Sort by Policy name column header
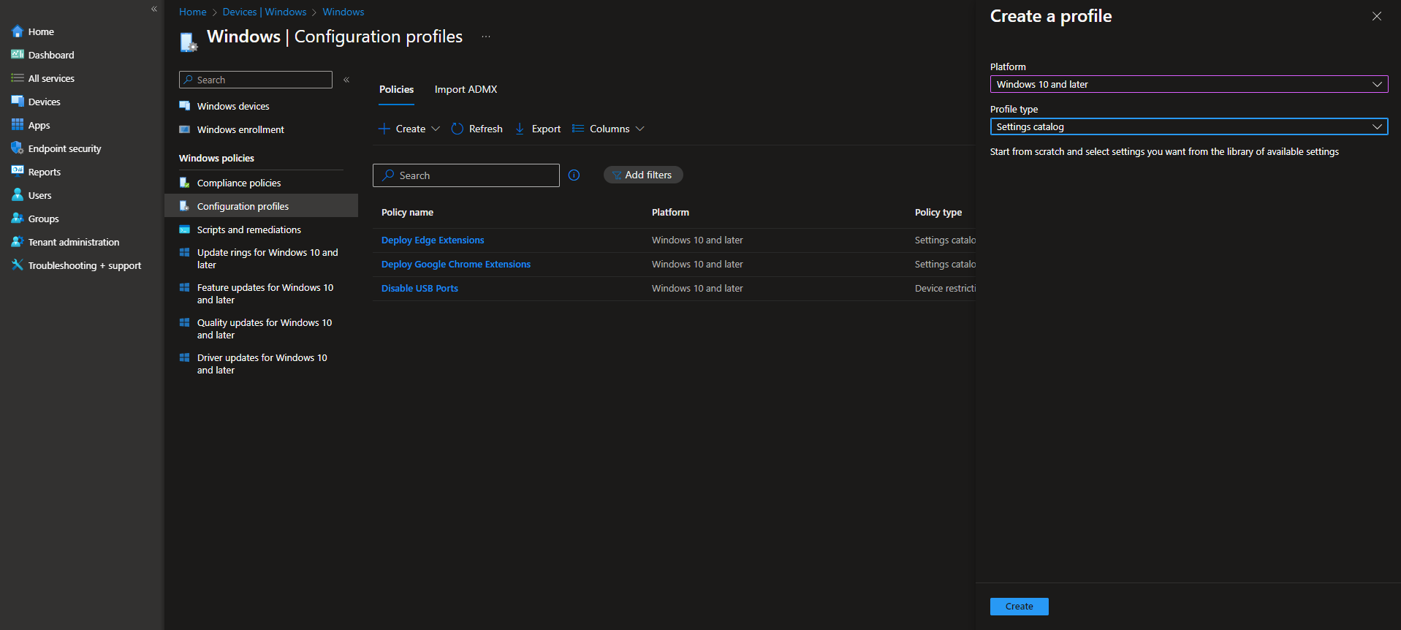 pos(407,213)
